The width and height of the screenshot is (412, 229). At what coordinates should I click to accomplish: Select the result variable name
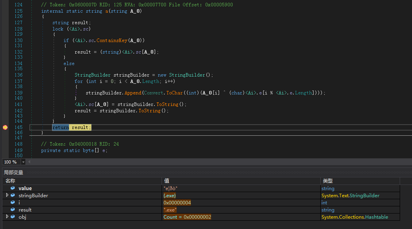point(25,210)
